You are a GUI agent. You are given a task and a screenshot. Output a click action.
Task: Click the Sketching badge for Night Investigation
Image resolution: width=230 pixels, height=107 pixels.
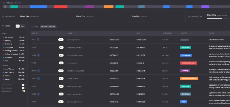click(x=185, y=94)
